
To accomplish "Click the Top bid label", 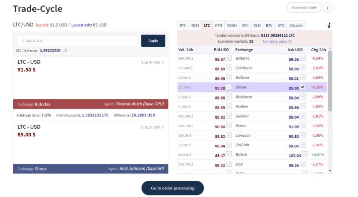I will pyautogui.click(x=42, y=25).
